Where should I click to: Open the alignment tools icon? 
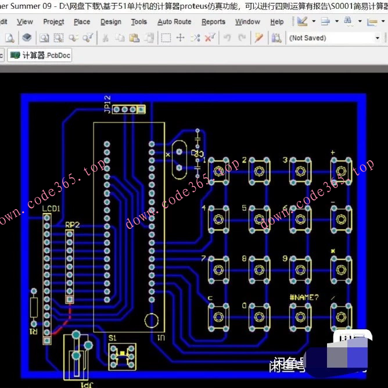click(x=325, y=21)
